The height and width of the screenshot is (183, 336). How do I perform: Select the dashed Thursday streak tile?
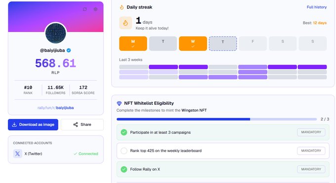click(223, 43)
